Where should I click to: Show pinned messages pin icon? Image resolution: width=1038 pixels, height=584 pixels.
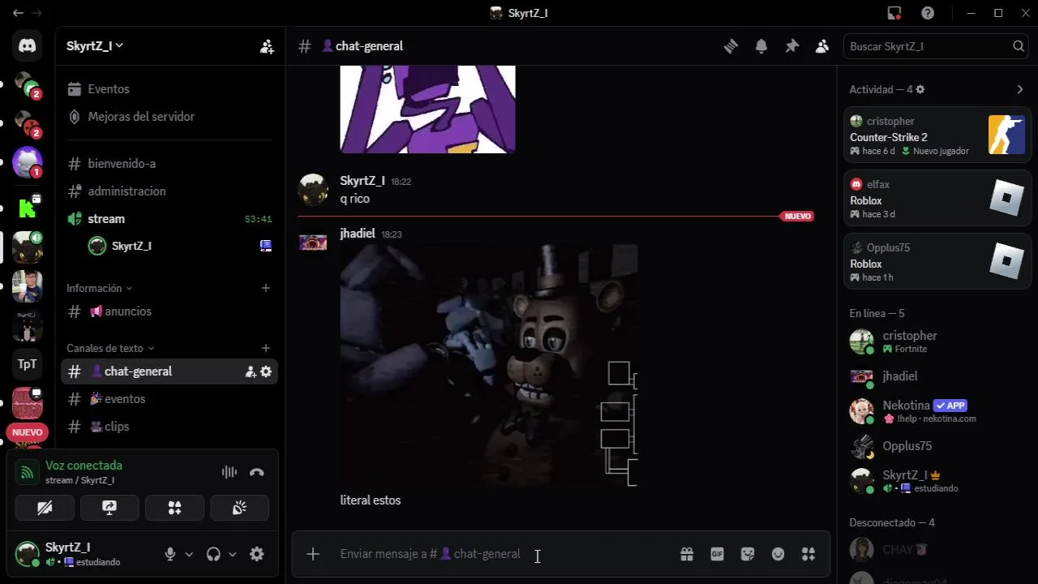pyautogui.click(x=791, y=46)
